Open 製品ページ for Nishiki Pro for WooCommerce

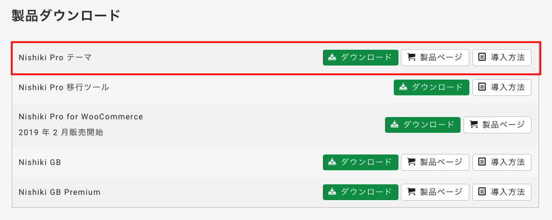coord(498,125)
